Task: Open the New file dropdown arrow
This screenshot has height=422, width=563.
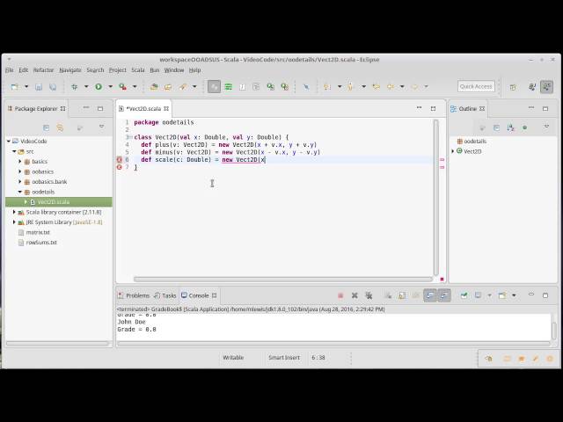Action: (x=26, y=86)
